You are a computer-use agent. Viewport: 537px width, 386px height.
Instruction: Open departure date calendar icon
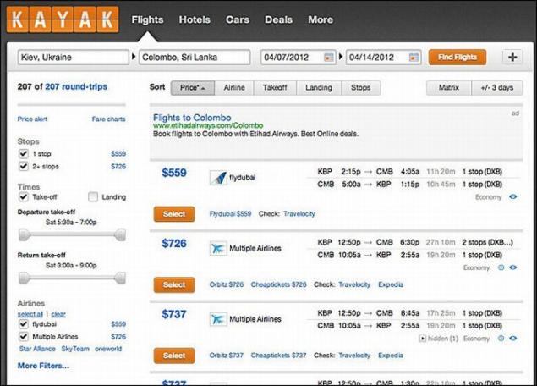(329, 58)
